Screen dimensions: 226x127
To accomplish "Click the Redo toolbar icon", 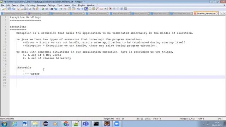I will coord(47,9).
